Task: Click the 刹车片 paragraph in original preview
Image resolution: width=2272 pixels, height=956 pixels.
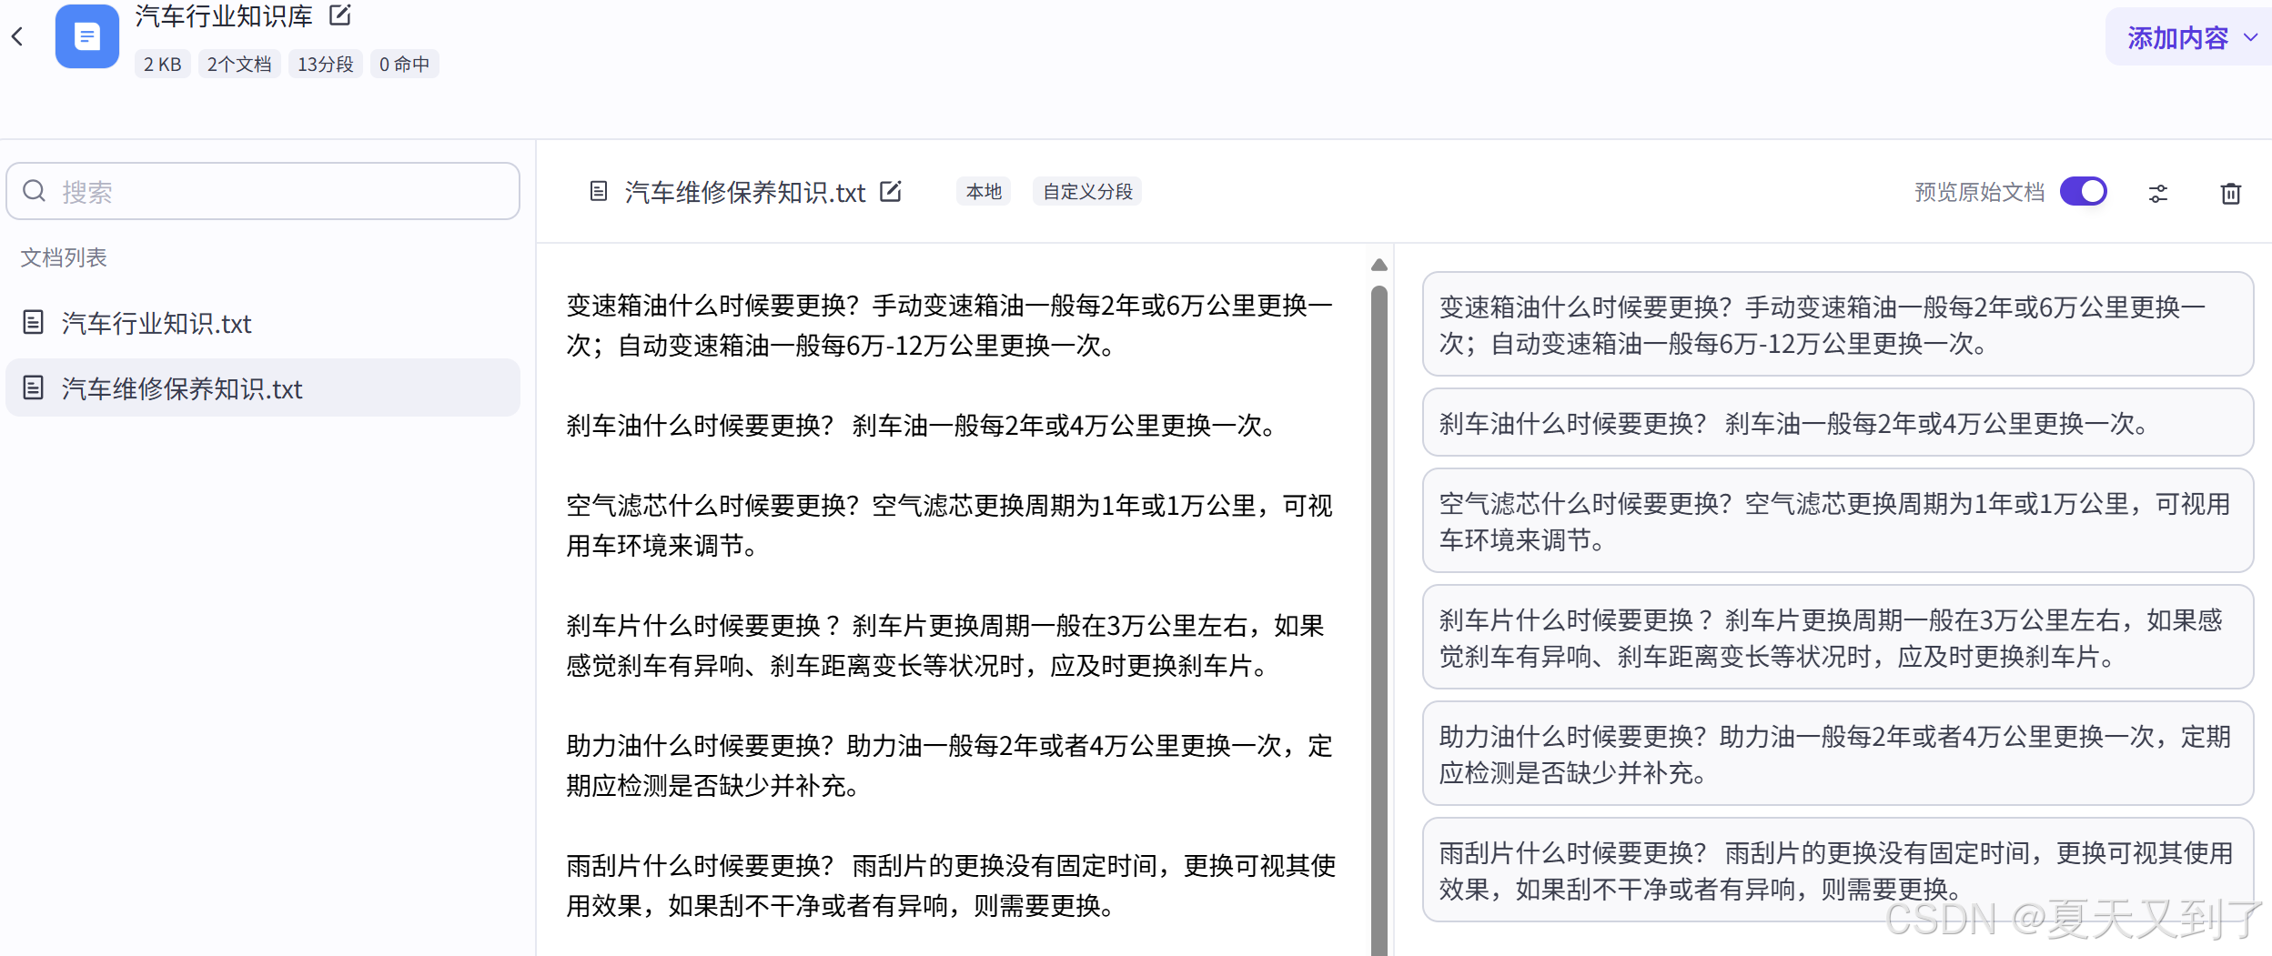Action: tap(946, 645)
